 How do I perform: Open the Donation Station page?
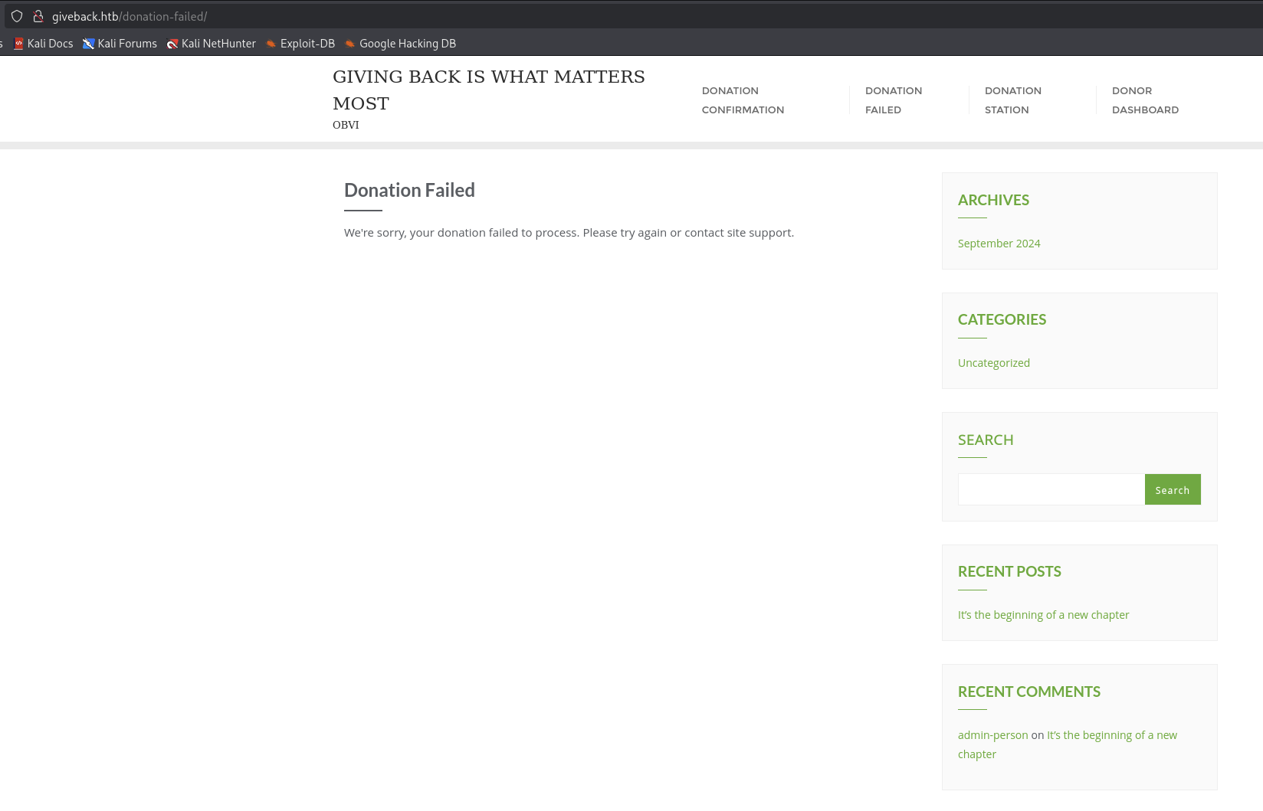coord(1012,100)
